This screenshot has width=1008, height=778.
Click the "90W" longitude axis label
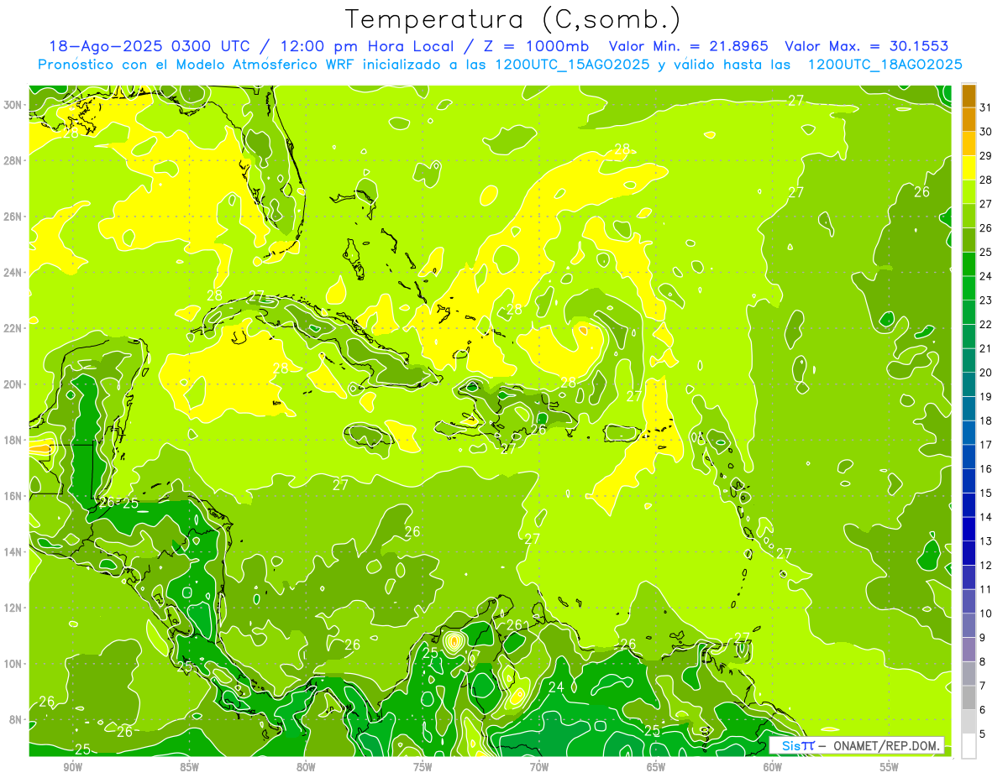[73, 766]
